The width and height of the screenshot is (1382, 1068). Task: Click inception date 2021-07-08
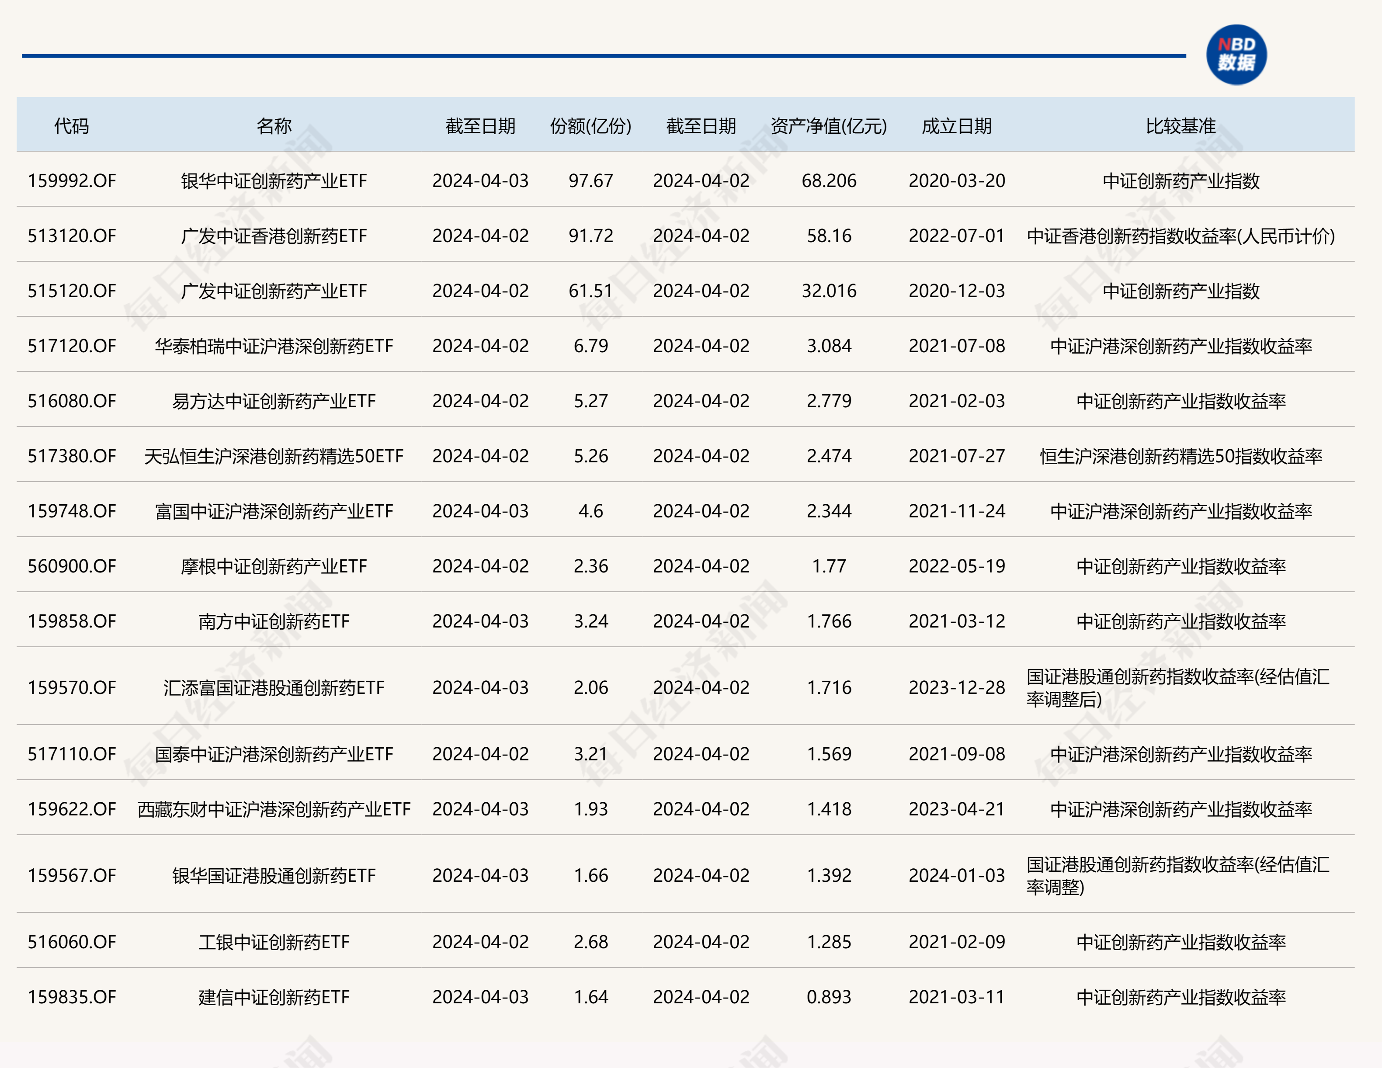957,346
